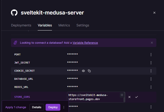Open the options menu for DATABASE_URL

pos(151,79)
